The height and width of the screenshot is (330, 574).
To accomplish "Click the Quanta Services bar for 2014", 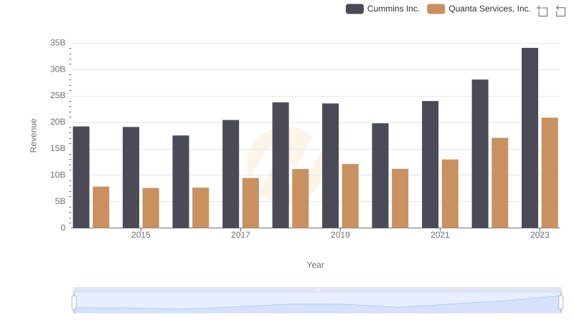I will pos(101,208).
